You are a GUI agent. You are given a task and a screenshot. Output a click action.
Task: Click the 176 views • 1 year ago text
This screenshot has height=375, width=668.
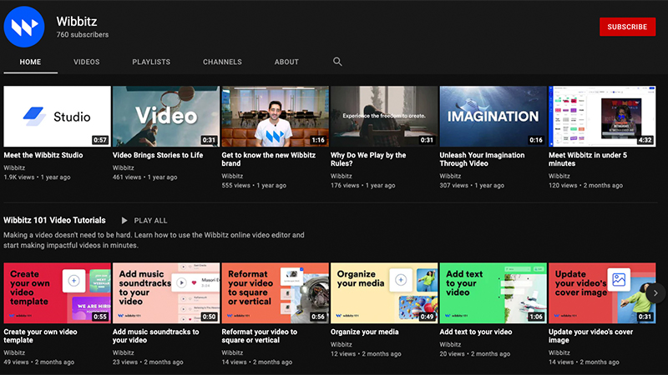(x=363, y=185)
